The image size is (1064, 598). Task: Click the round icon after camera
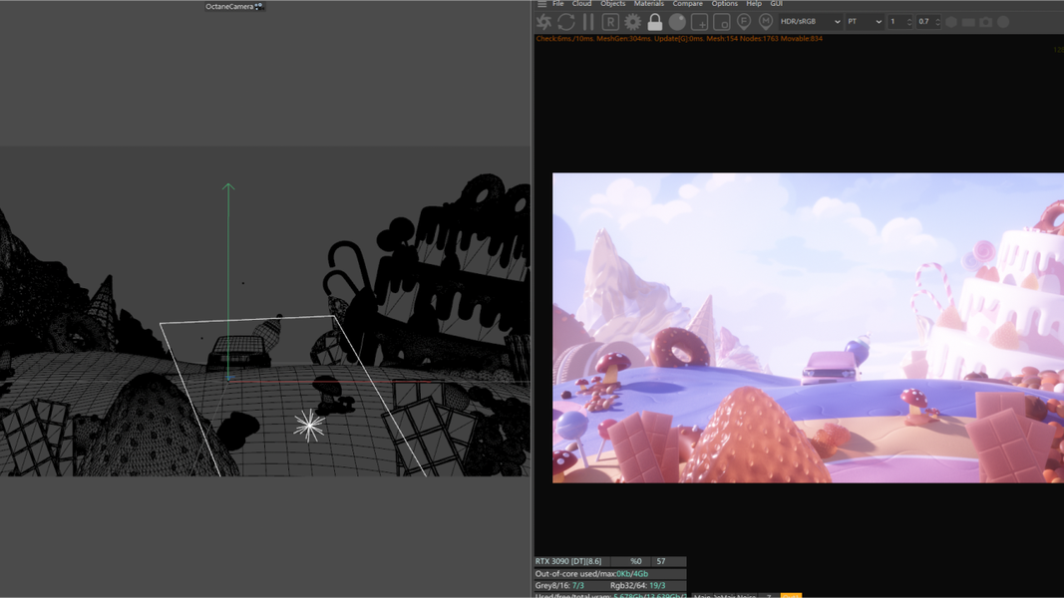tap(1003, 22)
